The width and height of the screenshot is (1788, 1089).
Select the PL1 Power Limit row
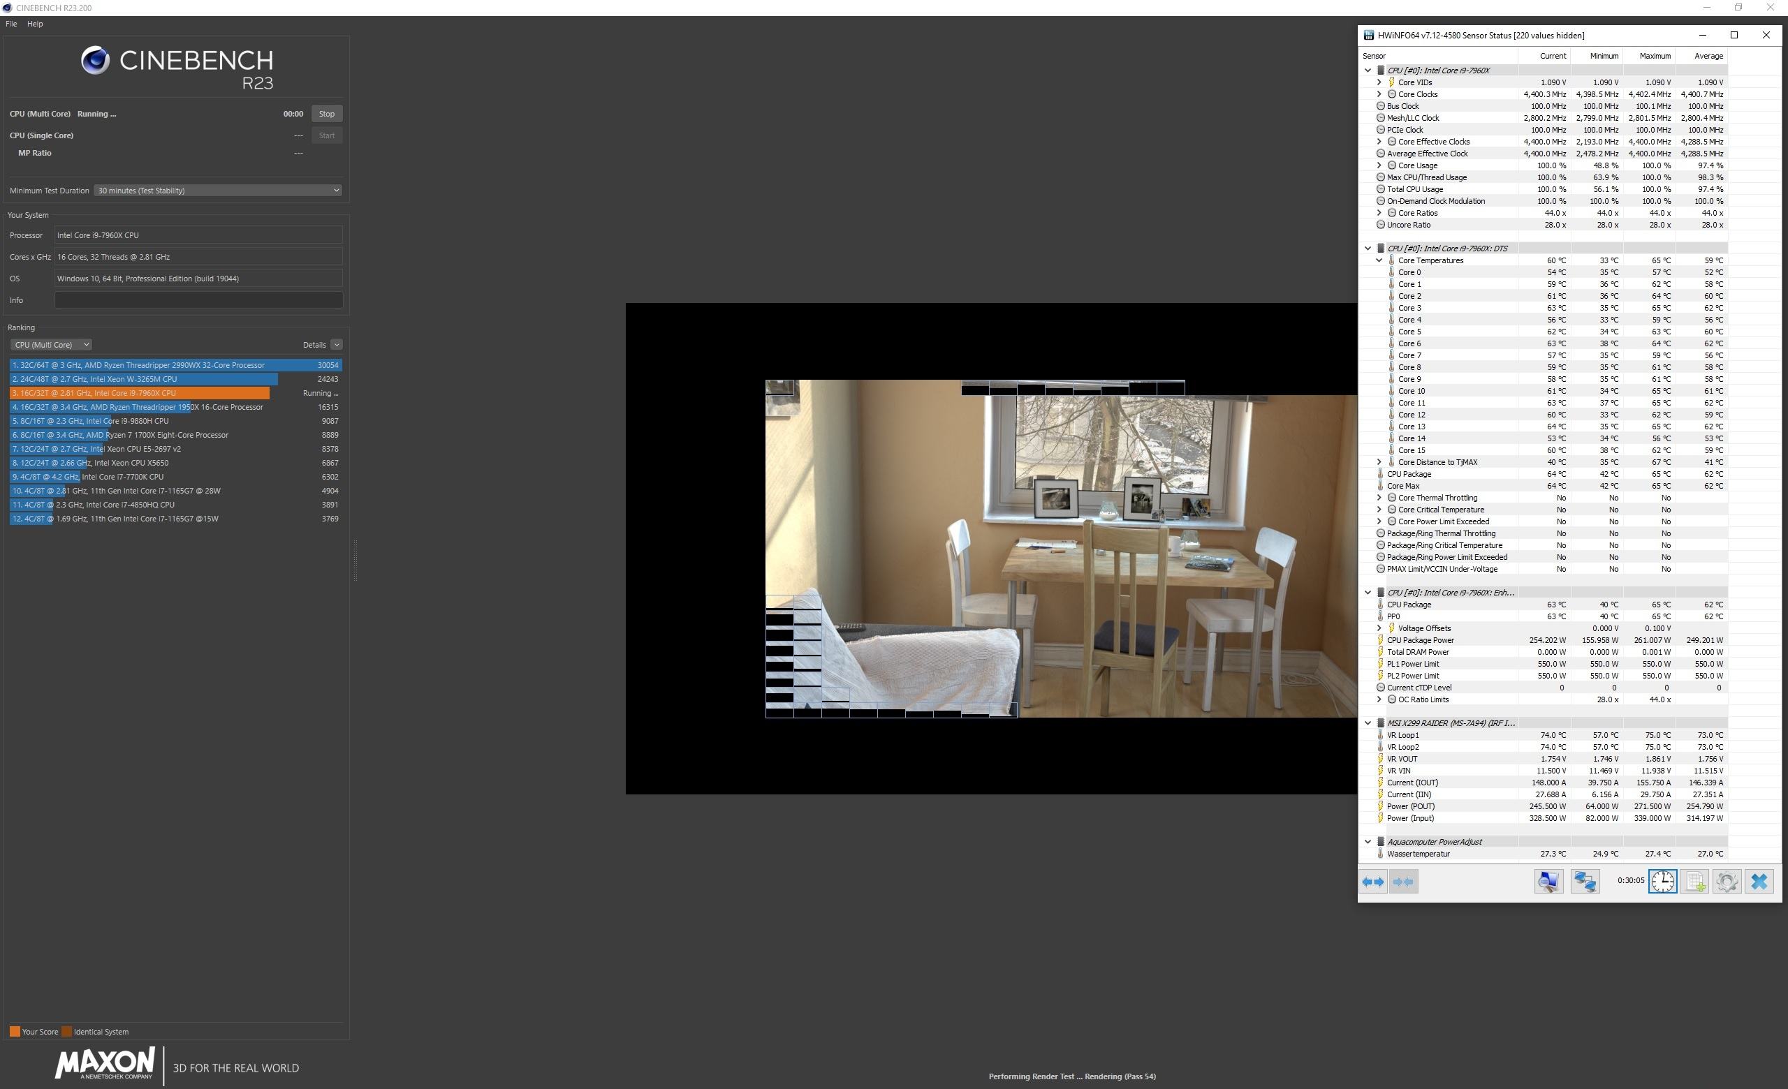click(1543, 664)
